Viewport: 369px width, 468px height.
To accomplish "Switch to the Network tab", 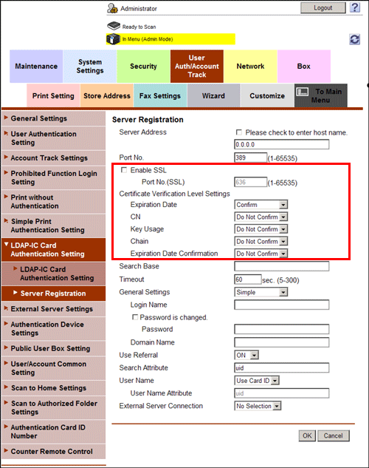I will point(250,67).
